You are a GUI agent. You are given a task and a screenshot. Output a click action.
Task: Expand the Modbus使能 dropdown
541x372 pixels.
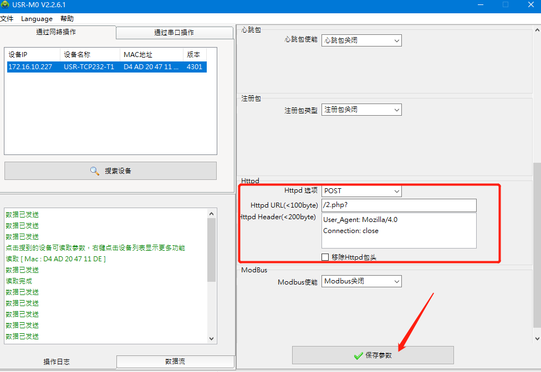click(x=361, y=281)
